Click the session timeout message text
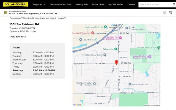This screenshot has width=176, height=110. pyautogui.click(x=37, y=18)
